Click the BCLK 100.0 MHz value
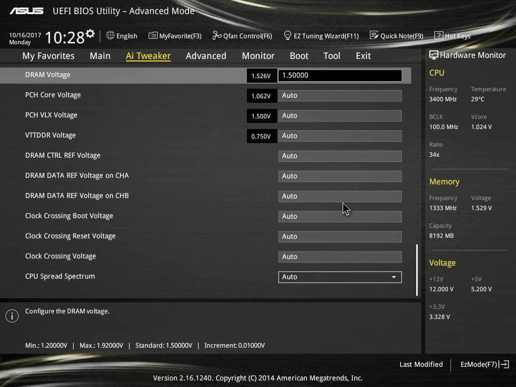Screen dimensions: 516x387 tap(443, 126)
